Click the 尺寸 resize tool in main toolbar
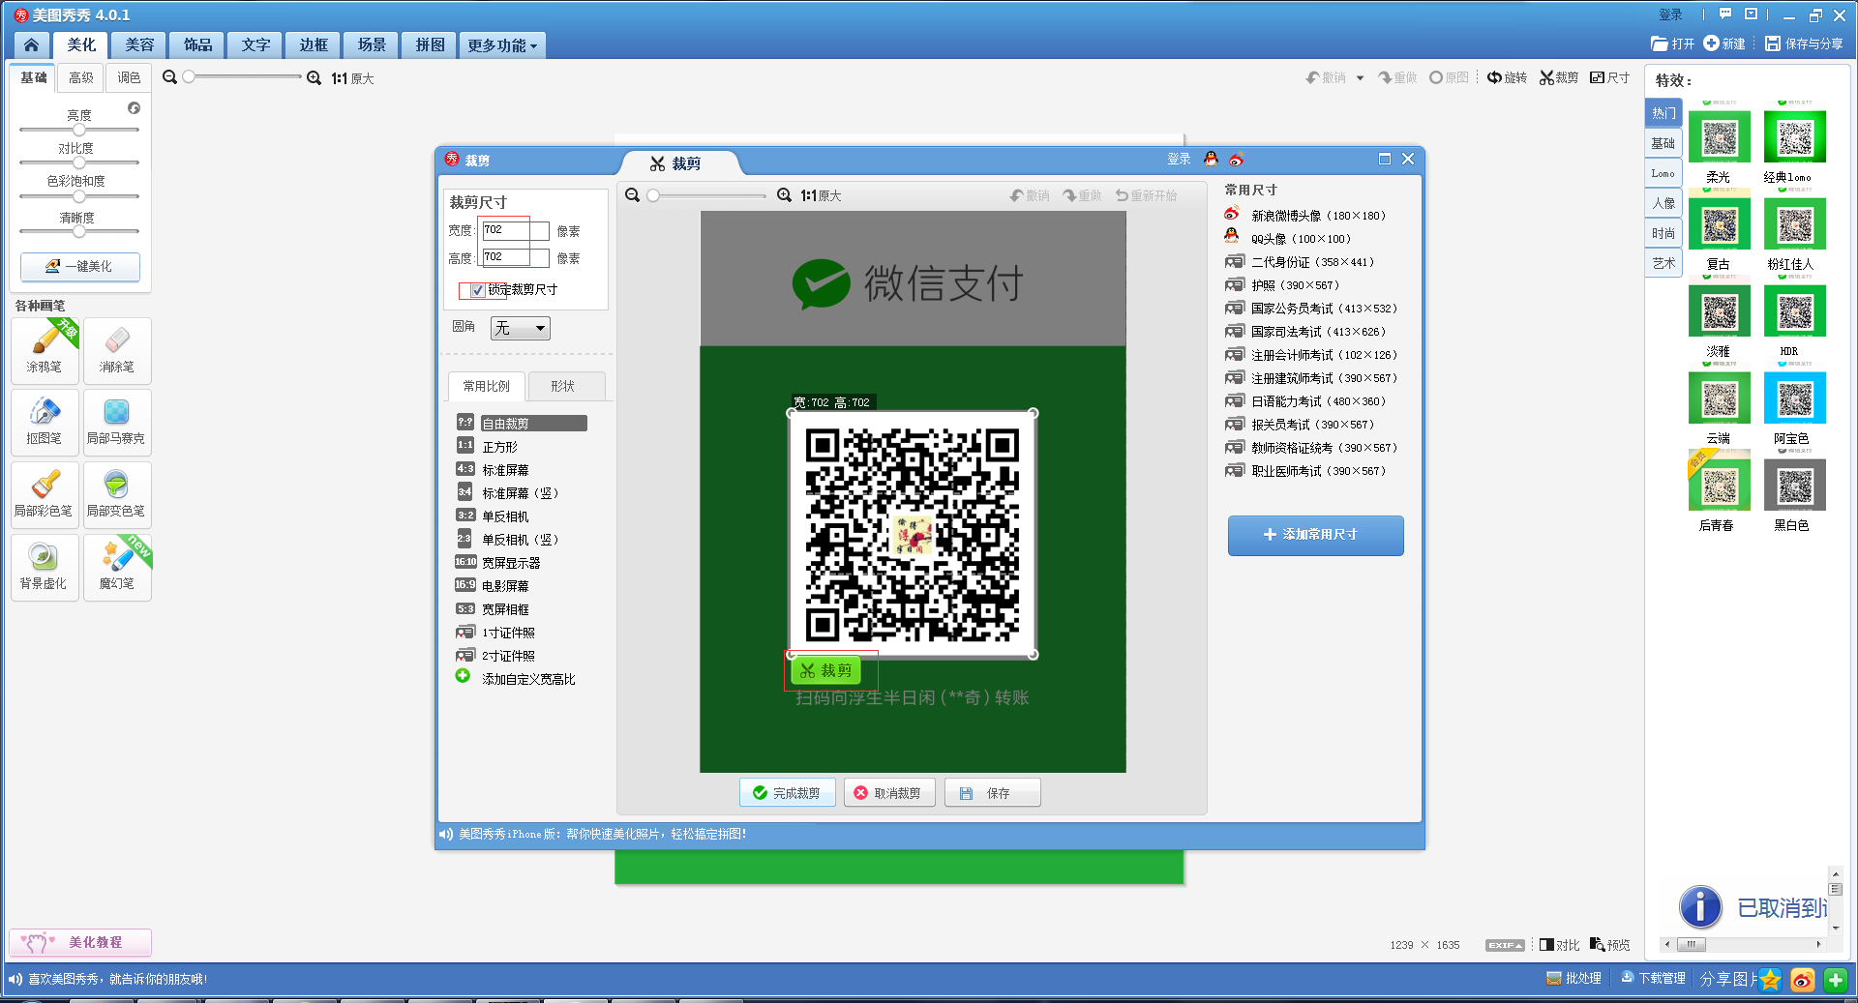 [1610, 77]
